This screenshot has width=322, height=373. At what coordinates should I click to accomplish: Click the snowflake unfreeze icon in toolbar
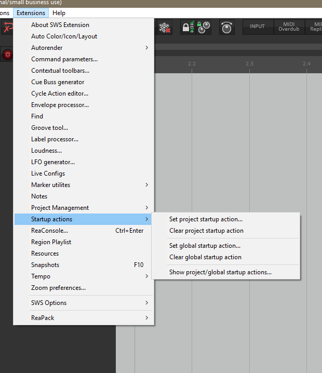165,28
